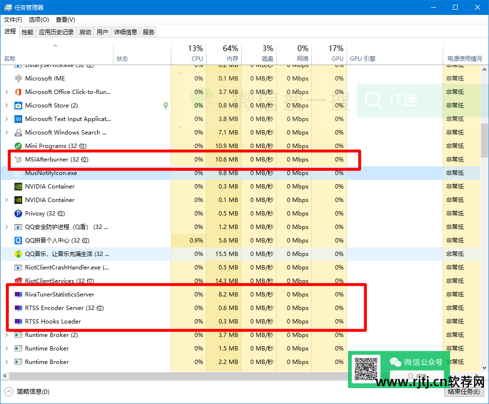
Task: Expand QQ安全防护进程 process group
Action: tap(7, 227)
